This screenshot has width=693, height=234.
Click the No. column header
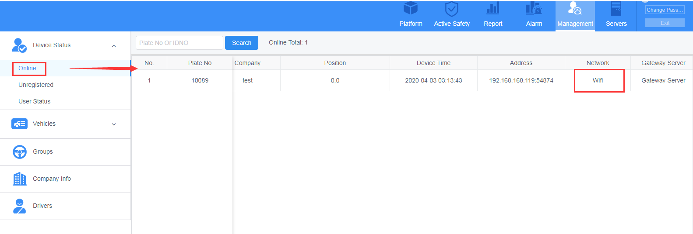click(x=149, y=63)
